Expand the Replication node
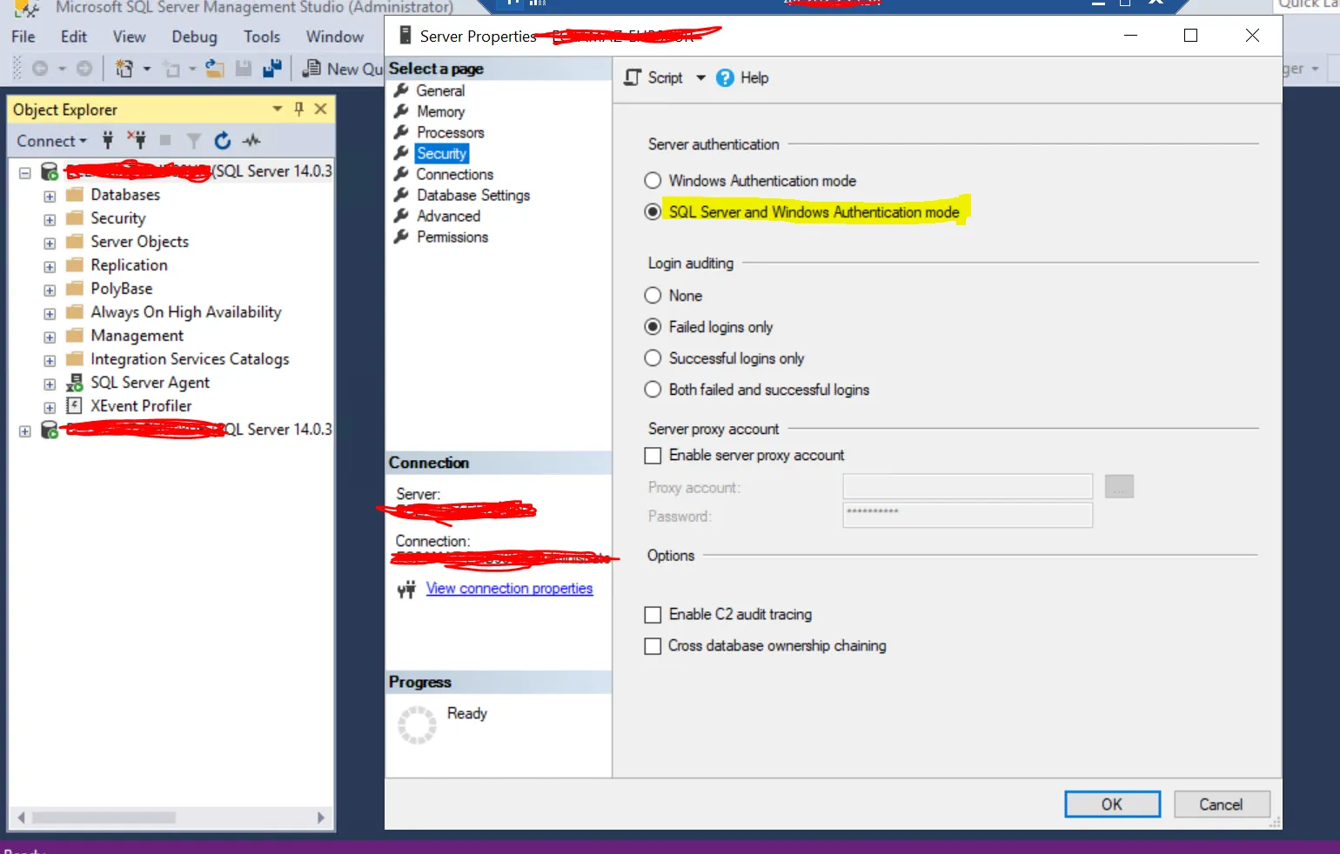 50,267
